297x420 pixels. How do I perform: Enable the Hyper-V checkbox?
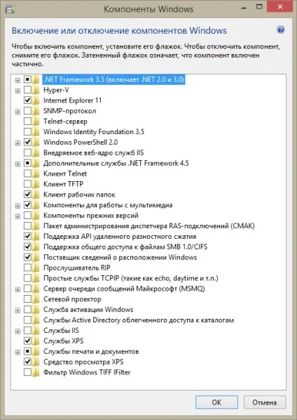click(x=27, y=90)
